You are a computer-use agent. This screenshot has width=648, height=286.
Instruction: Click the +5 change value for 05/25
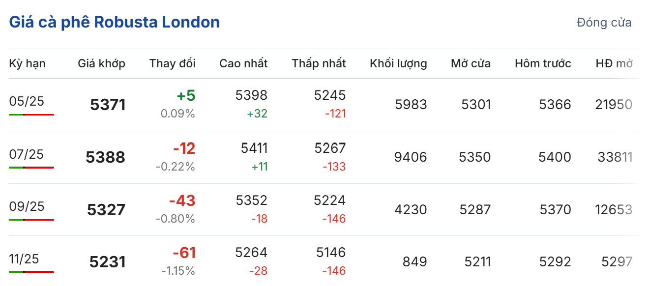(187, 95)
